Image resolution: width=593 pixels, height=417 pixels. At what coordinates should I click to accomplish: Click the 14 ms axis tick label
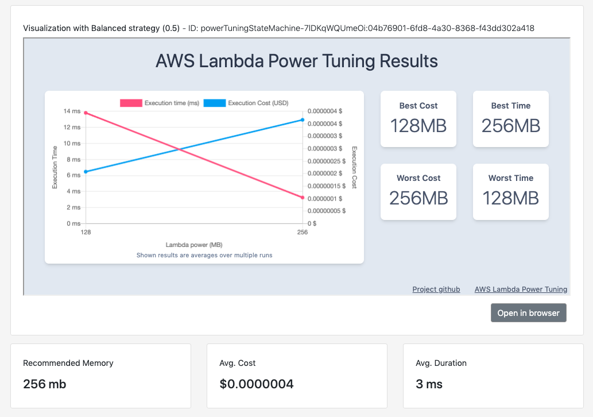[72, 111]
